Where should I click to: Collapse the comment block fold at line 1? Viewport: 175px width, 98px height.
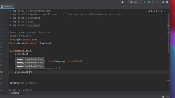coord(9,11)
